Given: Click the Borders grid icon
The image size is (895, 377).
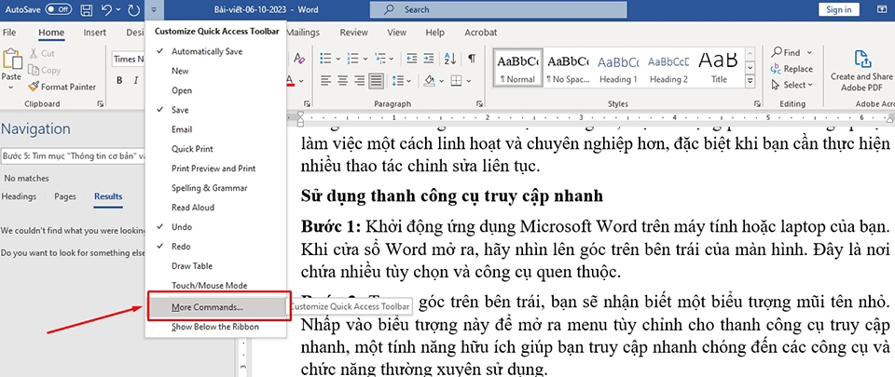Looking at the screenshot, I should click(456, 80).
